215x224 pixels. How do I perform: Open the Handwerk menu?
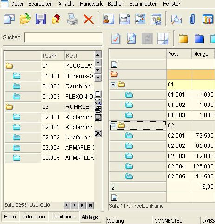[x=91, y=4]
